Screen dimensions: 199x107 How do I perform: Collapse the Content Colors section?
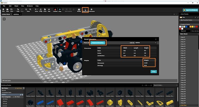coord(180,24)
